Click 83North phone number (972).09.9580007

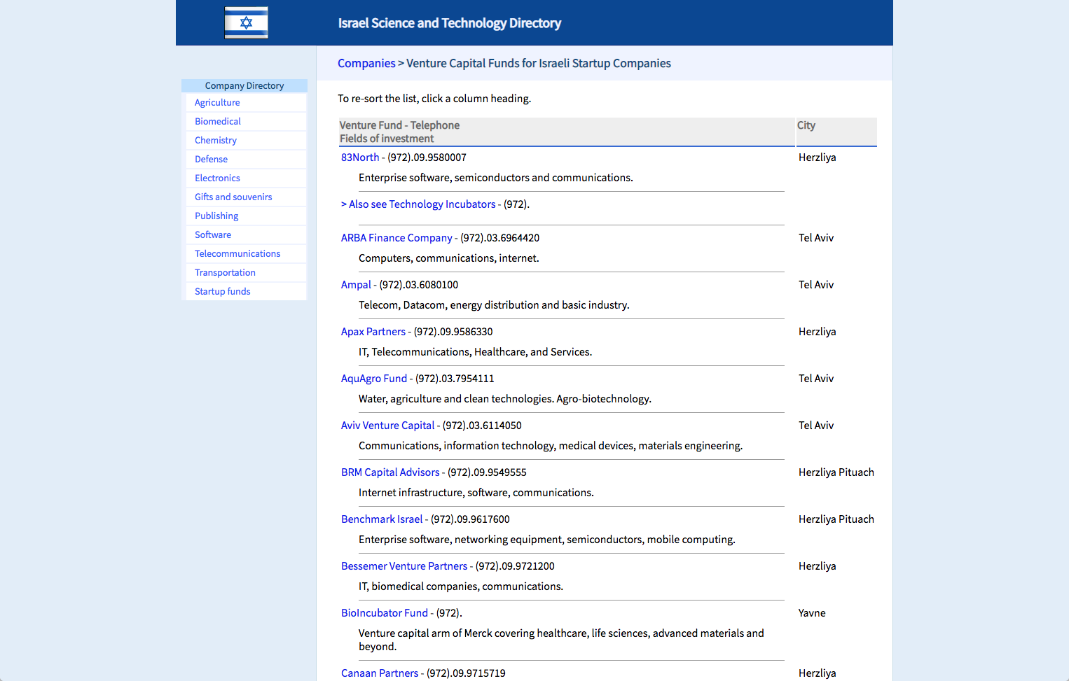(427, 157)
